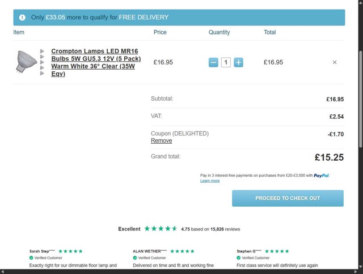Decrease quantity with the minus button
Screen dimensions: 363x274
(213, 62)
